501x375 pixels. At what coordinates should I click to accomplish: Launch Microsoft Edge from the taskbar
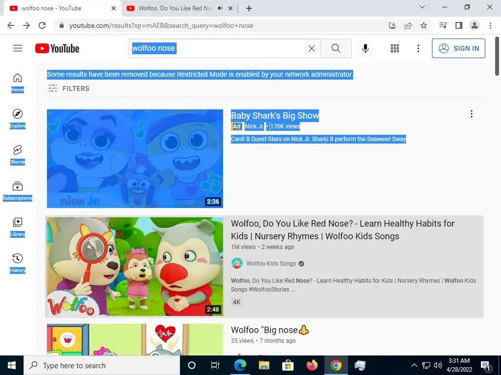240,365
